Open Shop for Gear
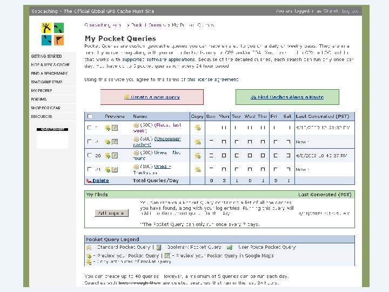Screen dimensions: 389x292 point(45,108)
